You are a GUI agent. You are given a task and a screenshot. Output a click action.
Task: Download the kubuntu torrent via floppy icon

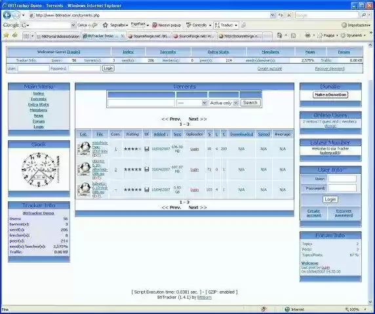(x=147, y=189)
